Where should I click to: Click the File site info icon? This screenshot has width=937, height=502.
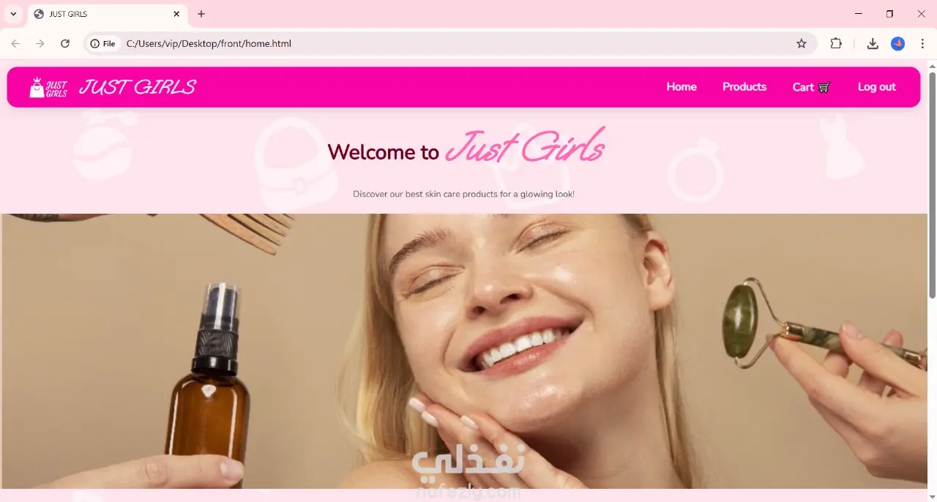pyautogui.click(x=103, y=44)
